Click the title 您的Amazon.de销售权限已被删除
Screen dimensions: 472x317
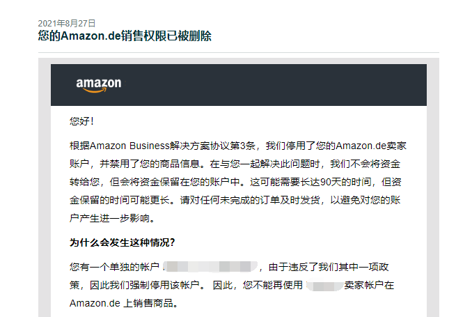[125, 36]
